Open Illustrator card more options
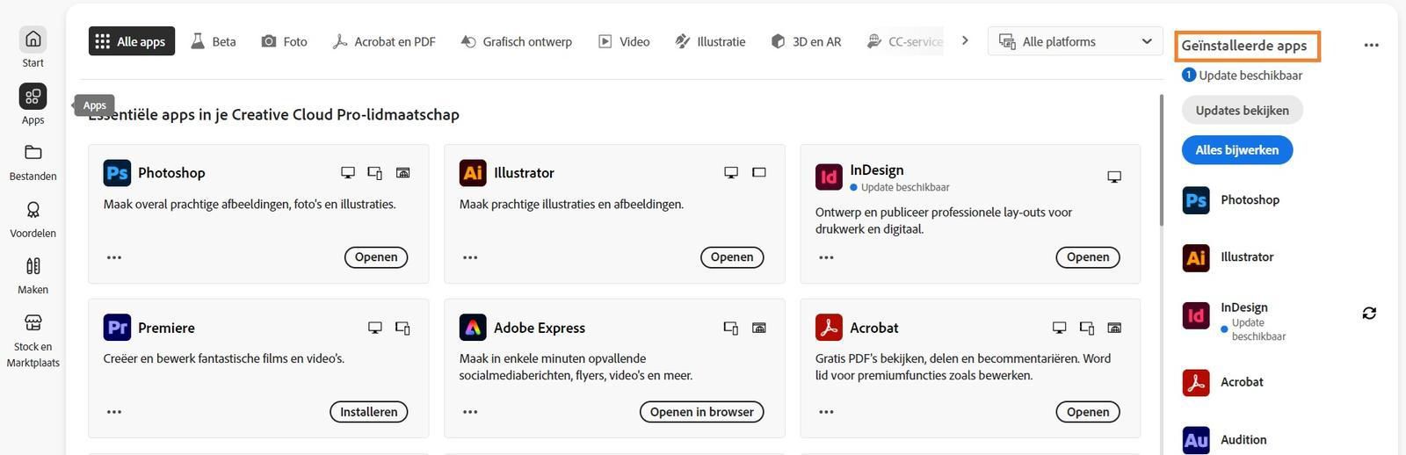The image size is (1406, 455). [x=470, y=257]
